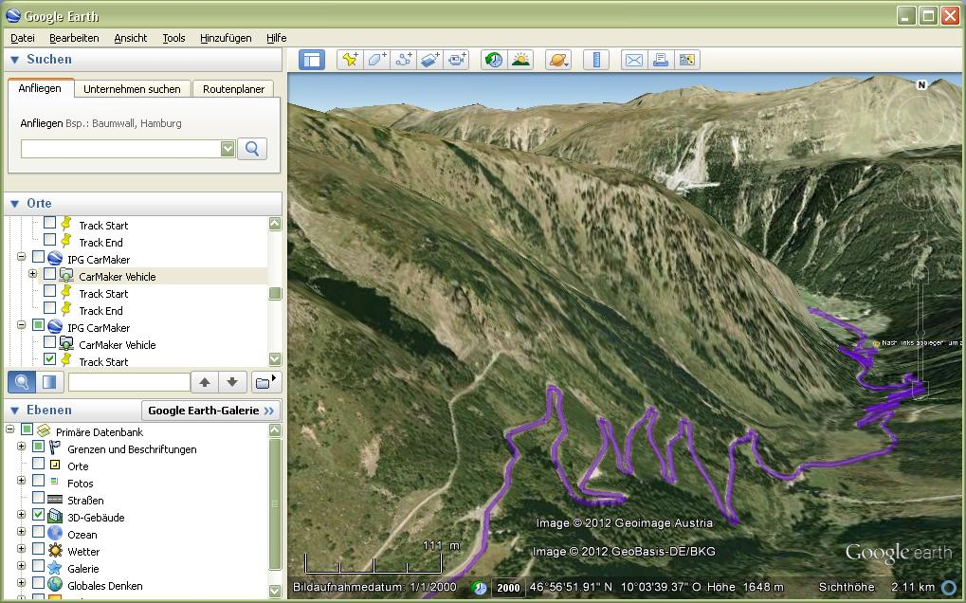The height and width of the screenshot is (603, 966).
Task: Open the Anfliegen search dropdown arrow
Action: coord(228,149)
